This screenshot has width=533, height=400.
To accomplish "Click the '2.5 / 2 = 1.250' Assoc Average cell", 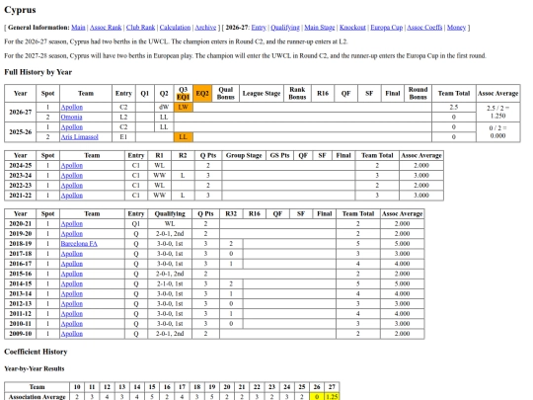I will (x=498, y=112).
